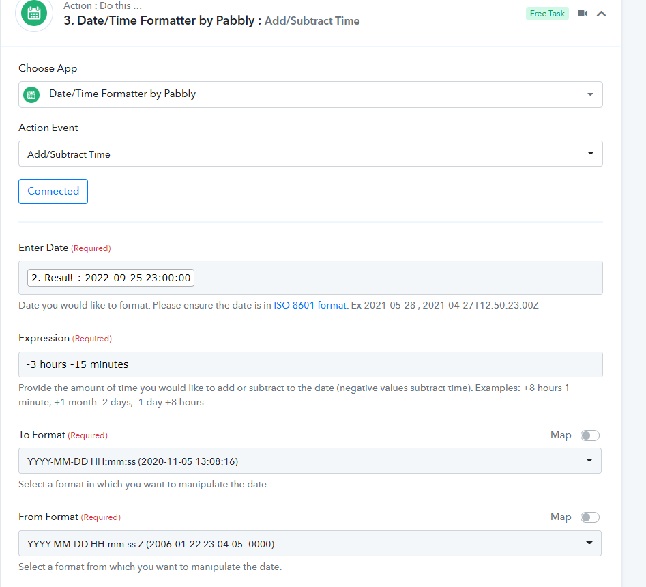646x587 pixels.
Task: Open the From Format dropdown
Action: pyautogui.click(x=310, y=543)
